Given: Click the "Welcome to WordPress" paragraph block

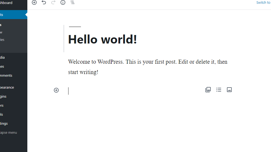Looking at the screenshot, I should (148, 67).
